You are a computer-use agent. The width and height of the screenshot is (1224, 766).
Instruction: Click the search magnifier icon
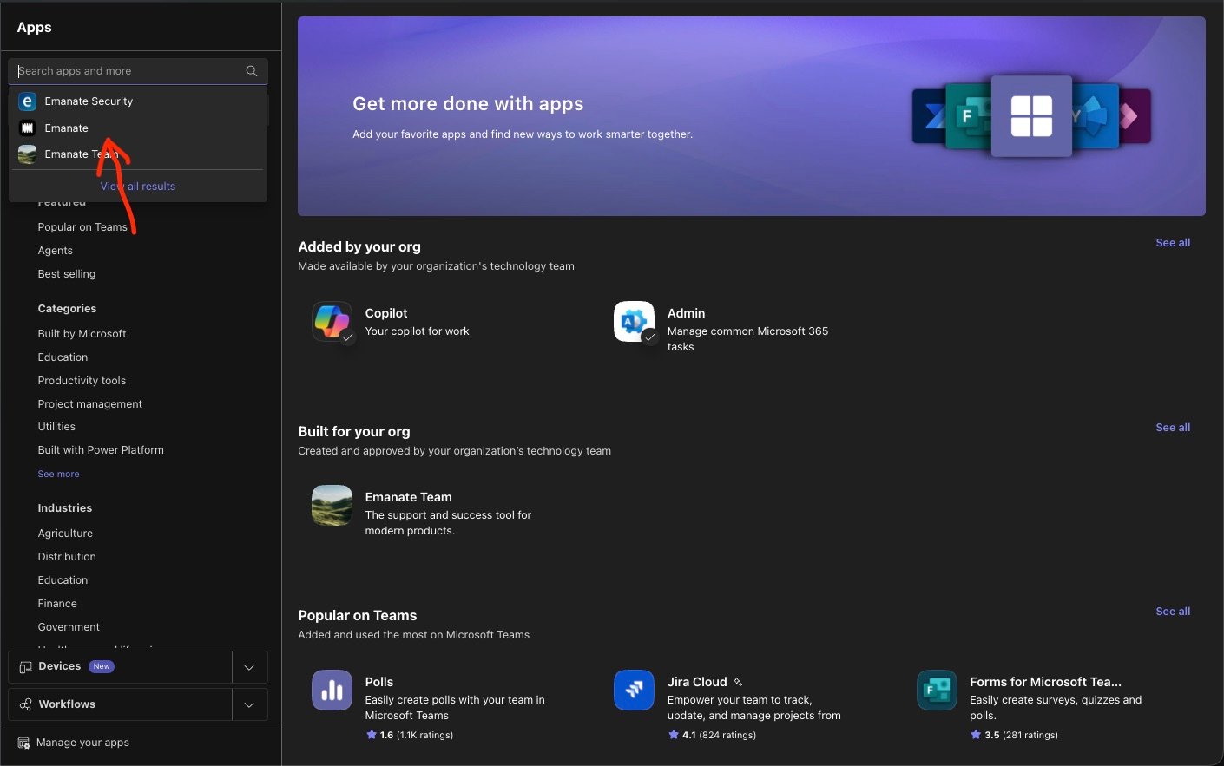click(x=252, y=71)
